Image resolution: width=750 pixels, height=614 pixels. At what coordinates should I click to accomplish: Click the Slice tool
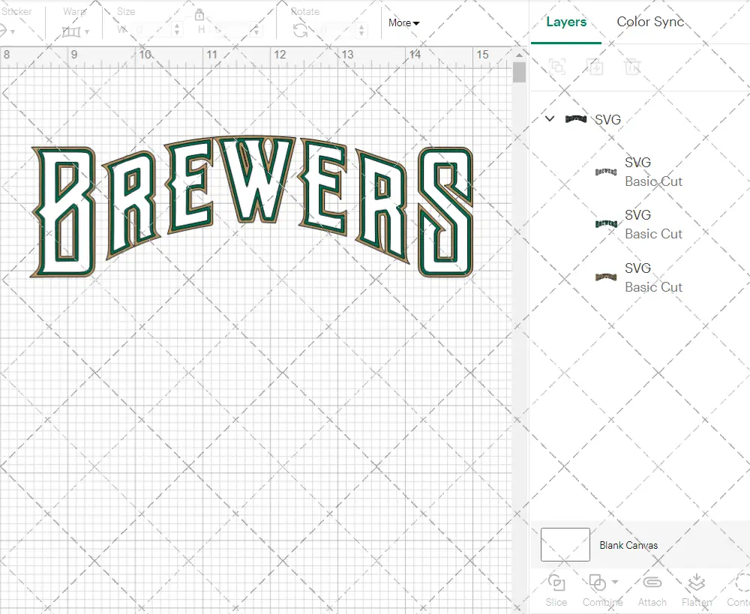[x=556, y=591]
